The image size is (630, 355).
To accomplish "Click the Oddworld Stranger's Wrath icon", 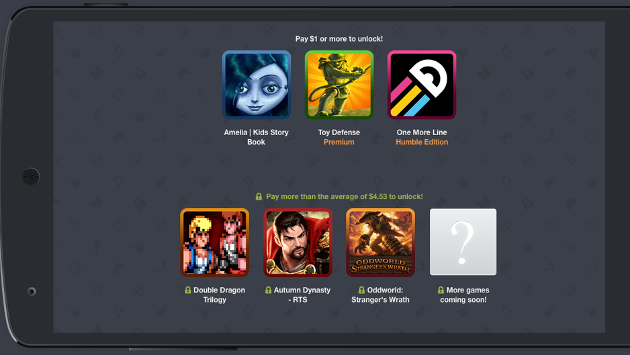I will click(381, 243).
